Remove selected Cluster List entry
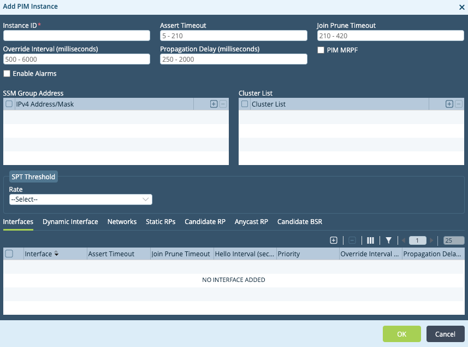The height and width of the screenshot is (347, 468). coord(458,103)
